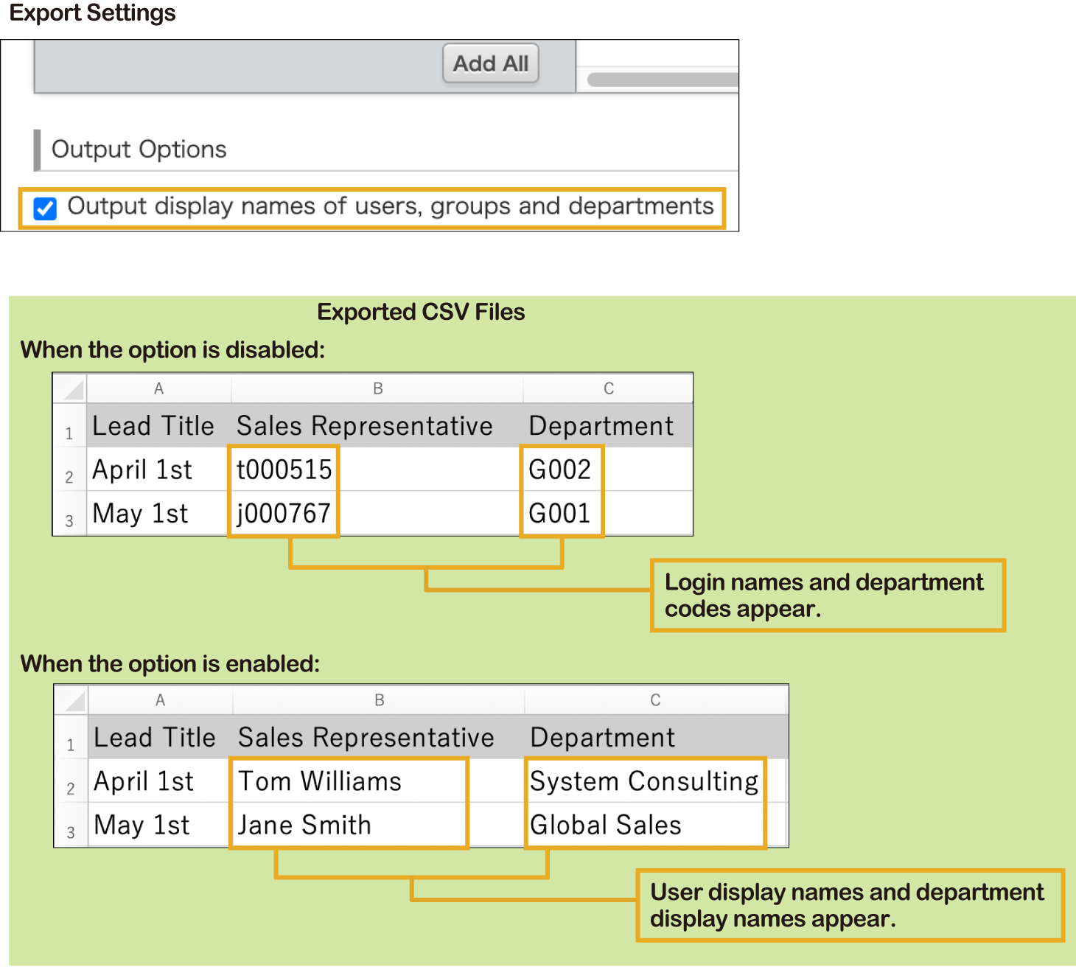Image resolution: width=1076 pixels, height=967 pixels.
Task: Click the "Login names and department codes appear" callout
Action: [828, 596]
